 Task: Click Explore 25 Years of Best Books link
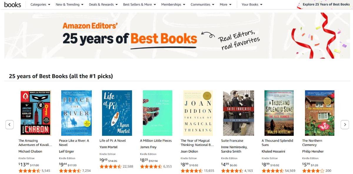pos(326,4)
